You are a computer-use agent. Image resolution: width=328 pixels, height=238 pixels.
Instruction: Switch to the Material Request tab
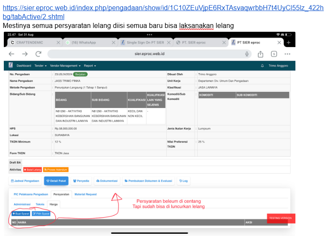[85, 194]
